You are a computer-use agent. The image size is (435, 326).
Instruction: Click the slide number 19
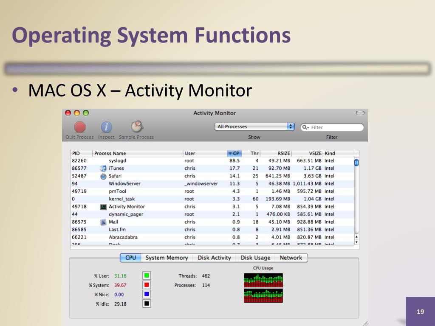coord(420,312)
